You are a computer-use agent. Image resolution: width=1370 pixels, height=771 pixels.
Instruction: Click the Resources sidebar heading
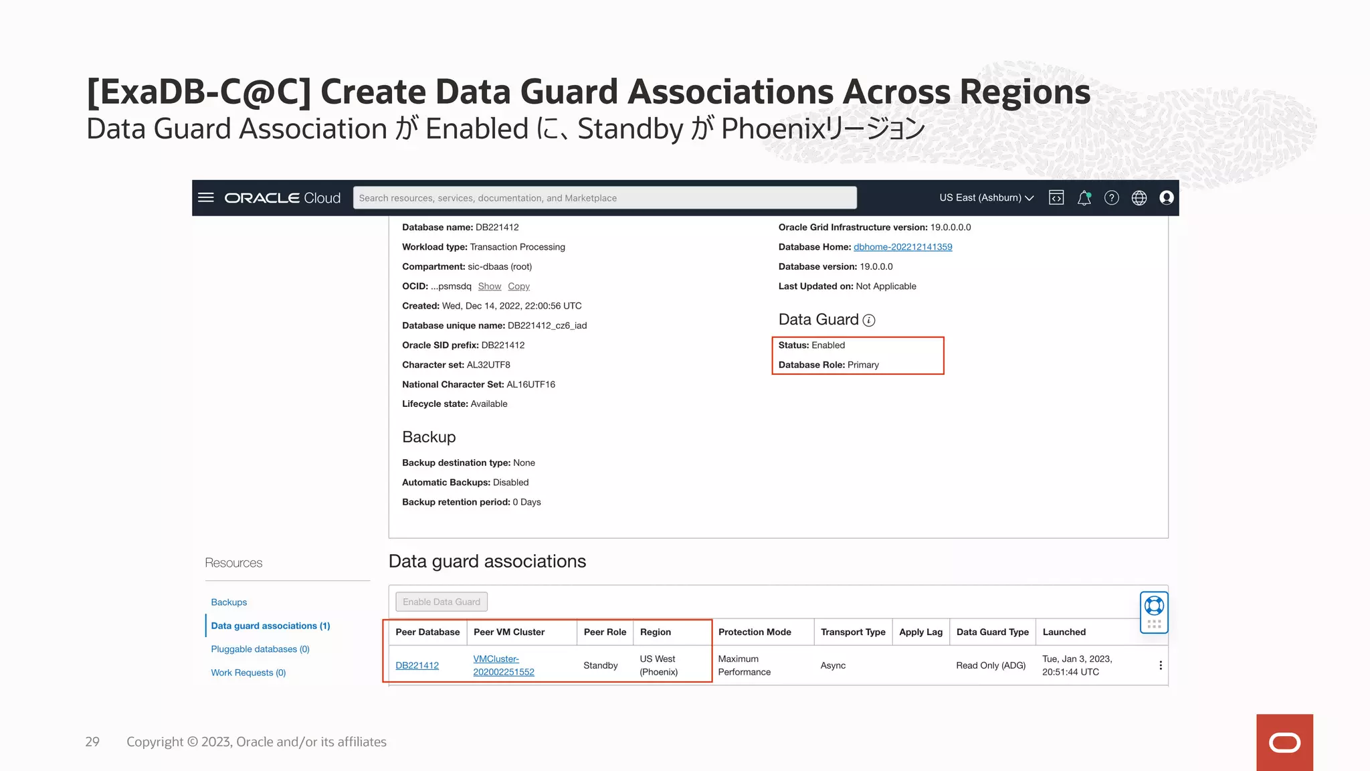pyautogui.click(x=233, y=563)
